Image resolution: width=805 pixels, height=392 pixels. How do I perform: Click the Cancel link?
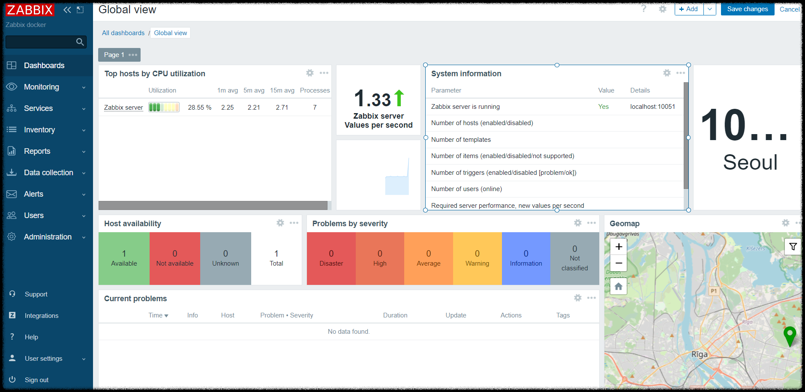tap(789, 9)
